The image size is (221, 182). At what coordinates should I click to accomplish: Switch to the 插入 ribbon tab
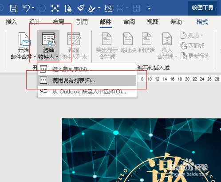tap(12, 22)
